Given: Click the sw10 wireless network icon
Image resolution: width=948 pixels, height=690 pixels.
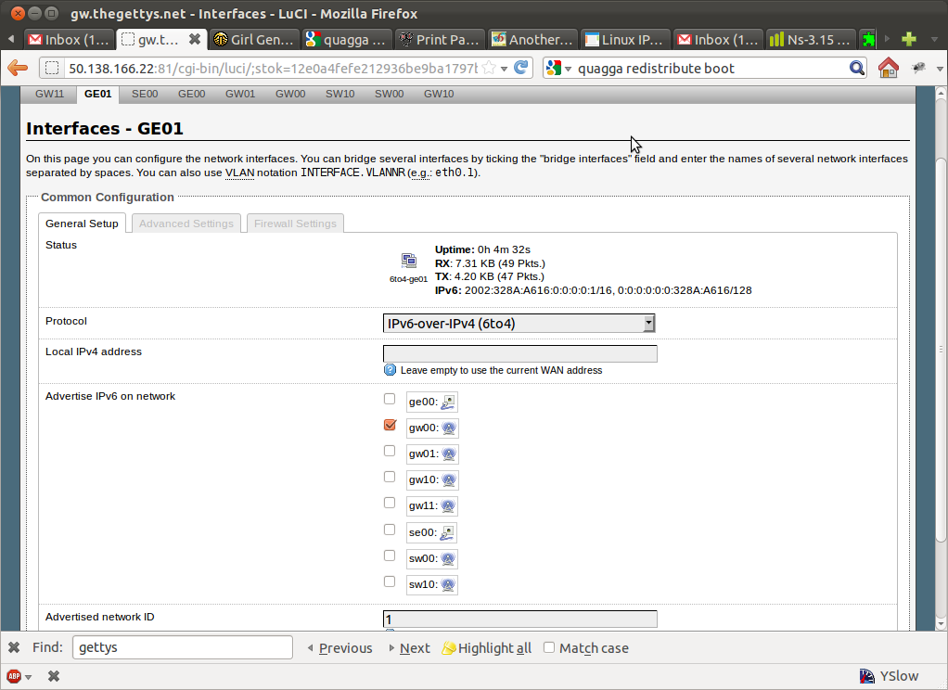Looking at the screenshot, I should [447, 585].
